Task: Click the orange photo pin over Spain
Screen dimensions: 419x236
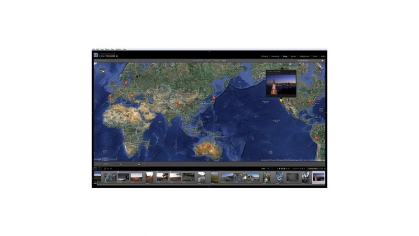Action: coord(110,96)
